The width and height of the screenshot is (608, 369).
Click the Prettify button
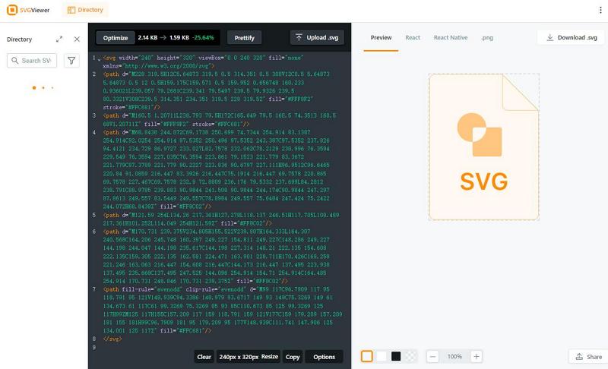244,37
